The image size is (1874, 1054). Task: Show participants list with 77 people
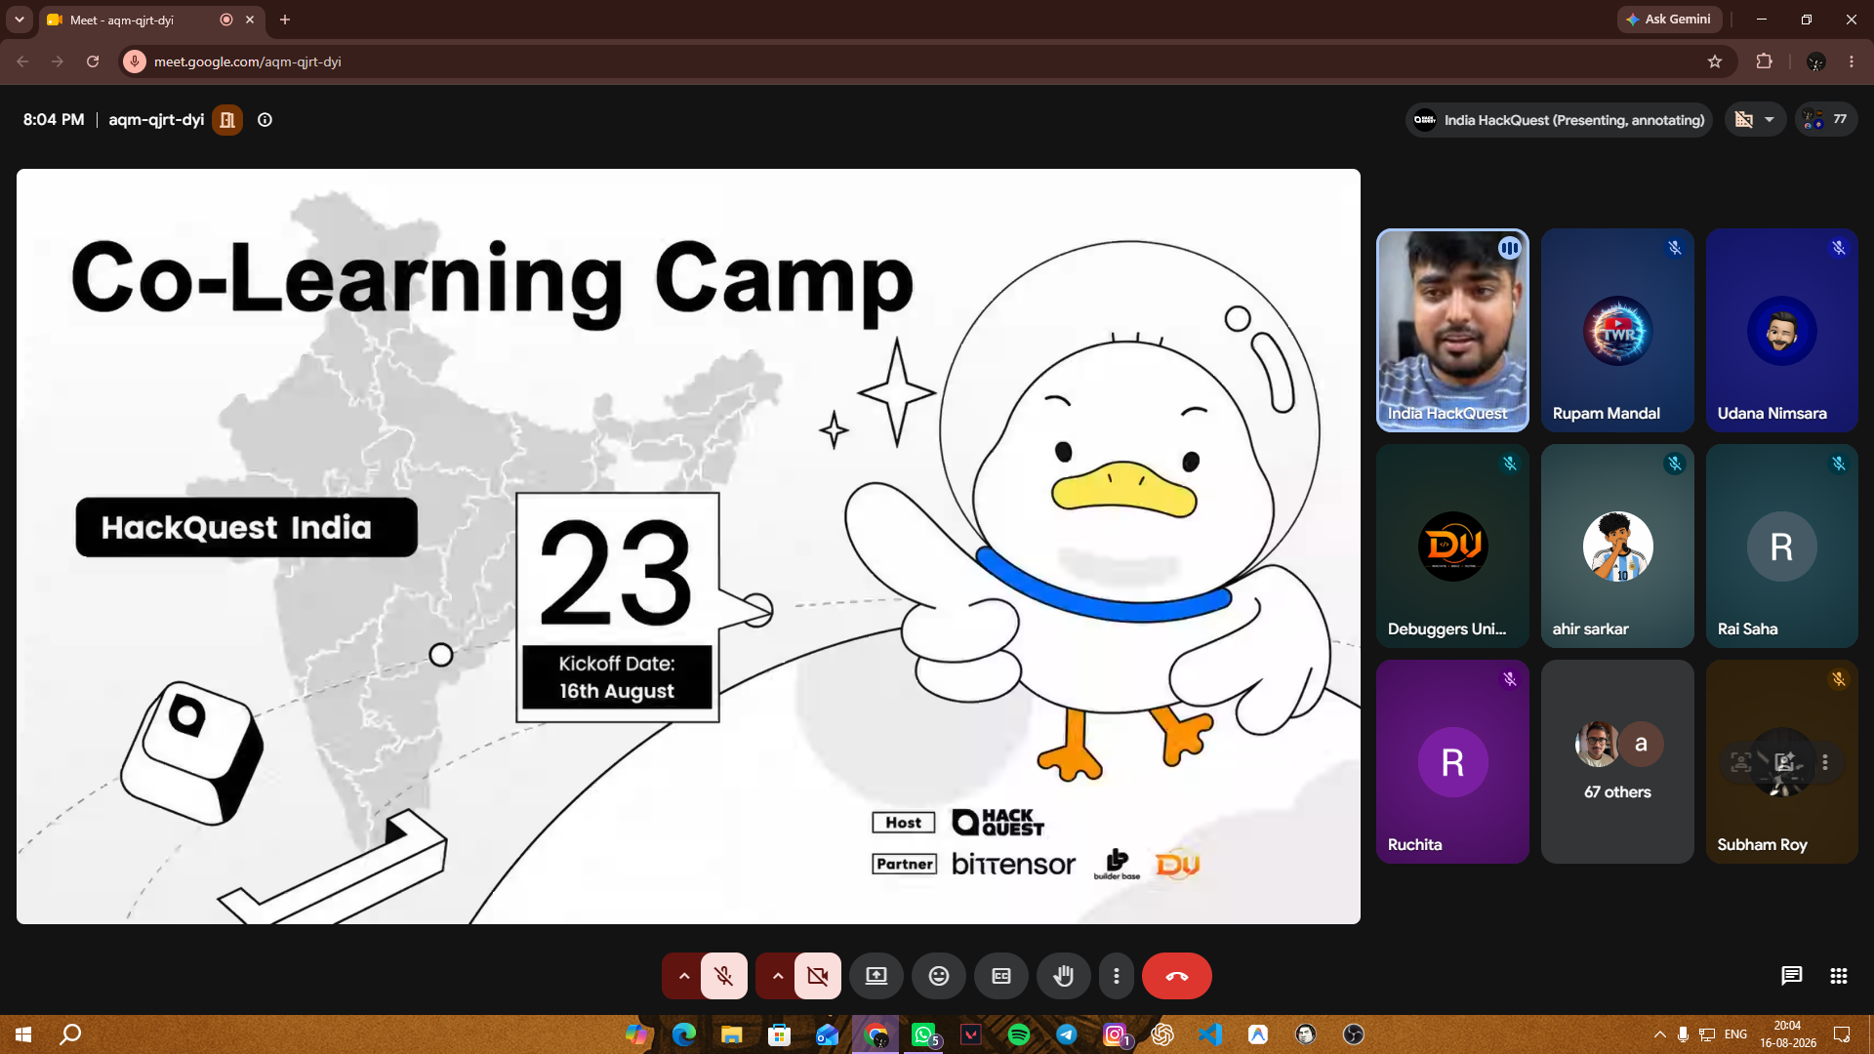[1825, 119]
